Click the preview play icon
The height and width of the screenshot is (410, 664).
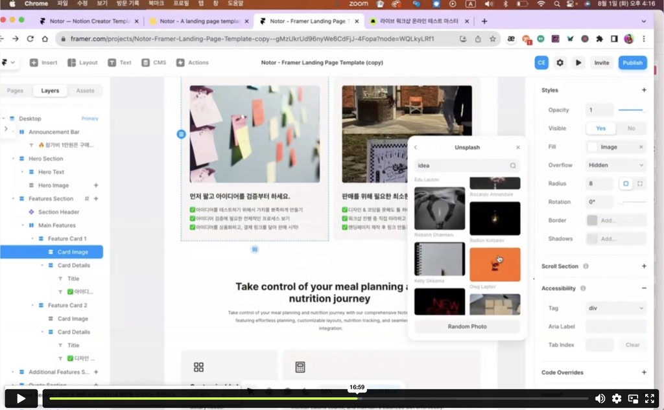[578, 62]
